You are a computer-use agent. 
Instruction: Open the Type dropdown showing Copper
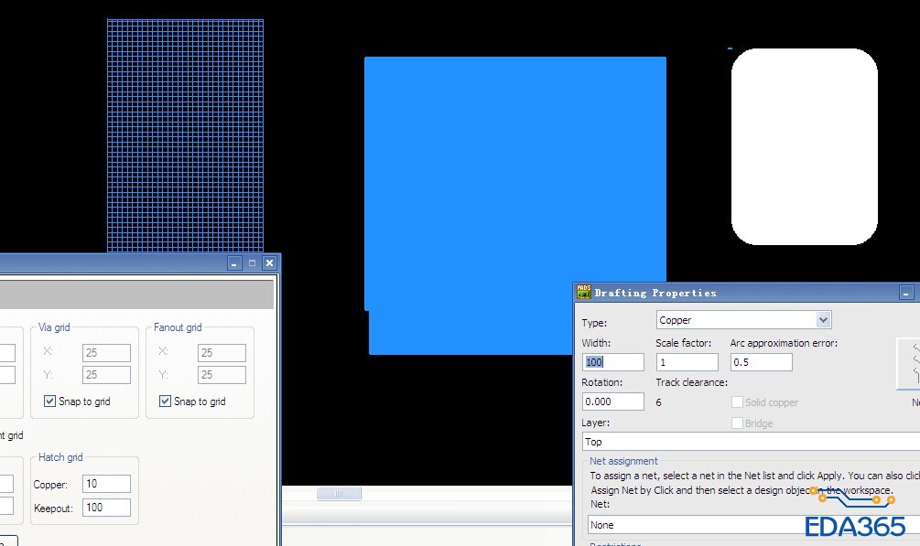(743, 320)
